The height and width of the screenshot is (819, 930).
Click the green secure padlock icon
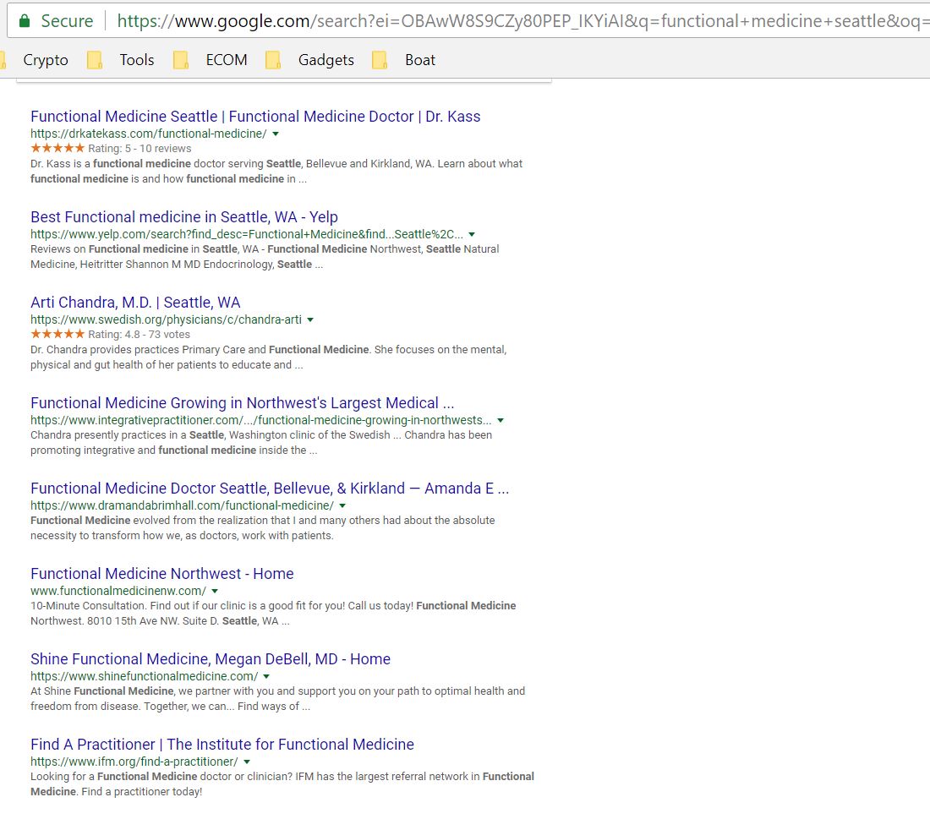[x=25, y=21]
